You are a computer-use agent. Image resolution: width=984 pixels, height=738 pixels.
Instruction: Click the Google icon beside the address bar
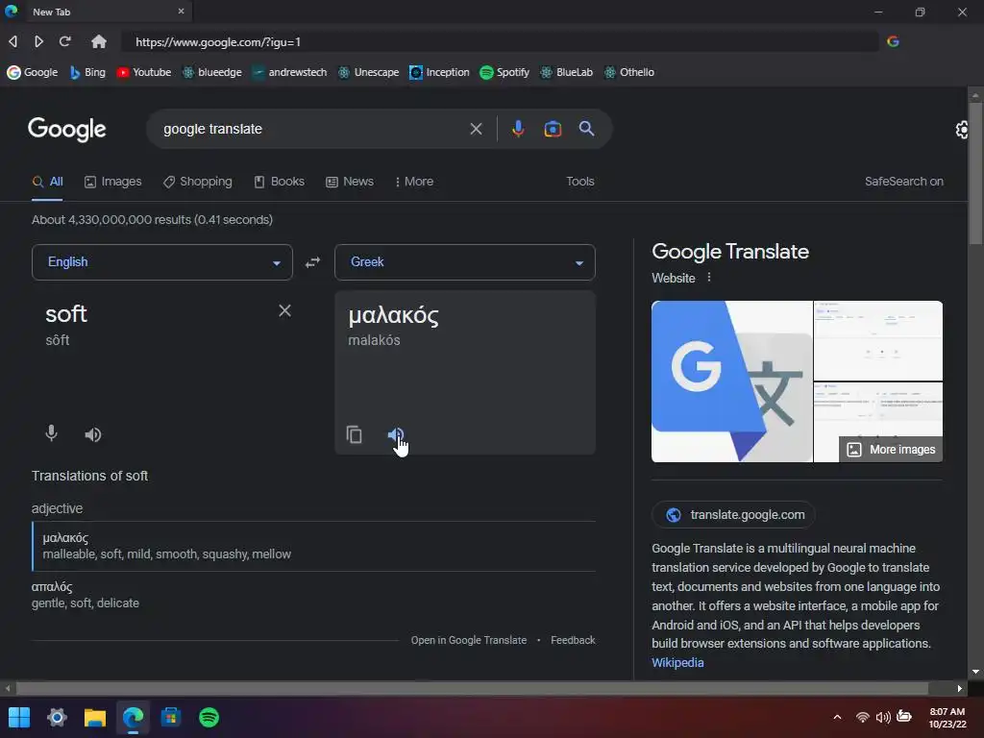point(893,41)
